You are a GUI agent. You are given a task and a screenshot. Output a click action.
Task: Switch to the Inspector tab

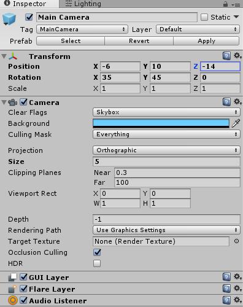coord(29,4)
